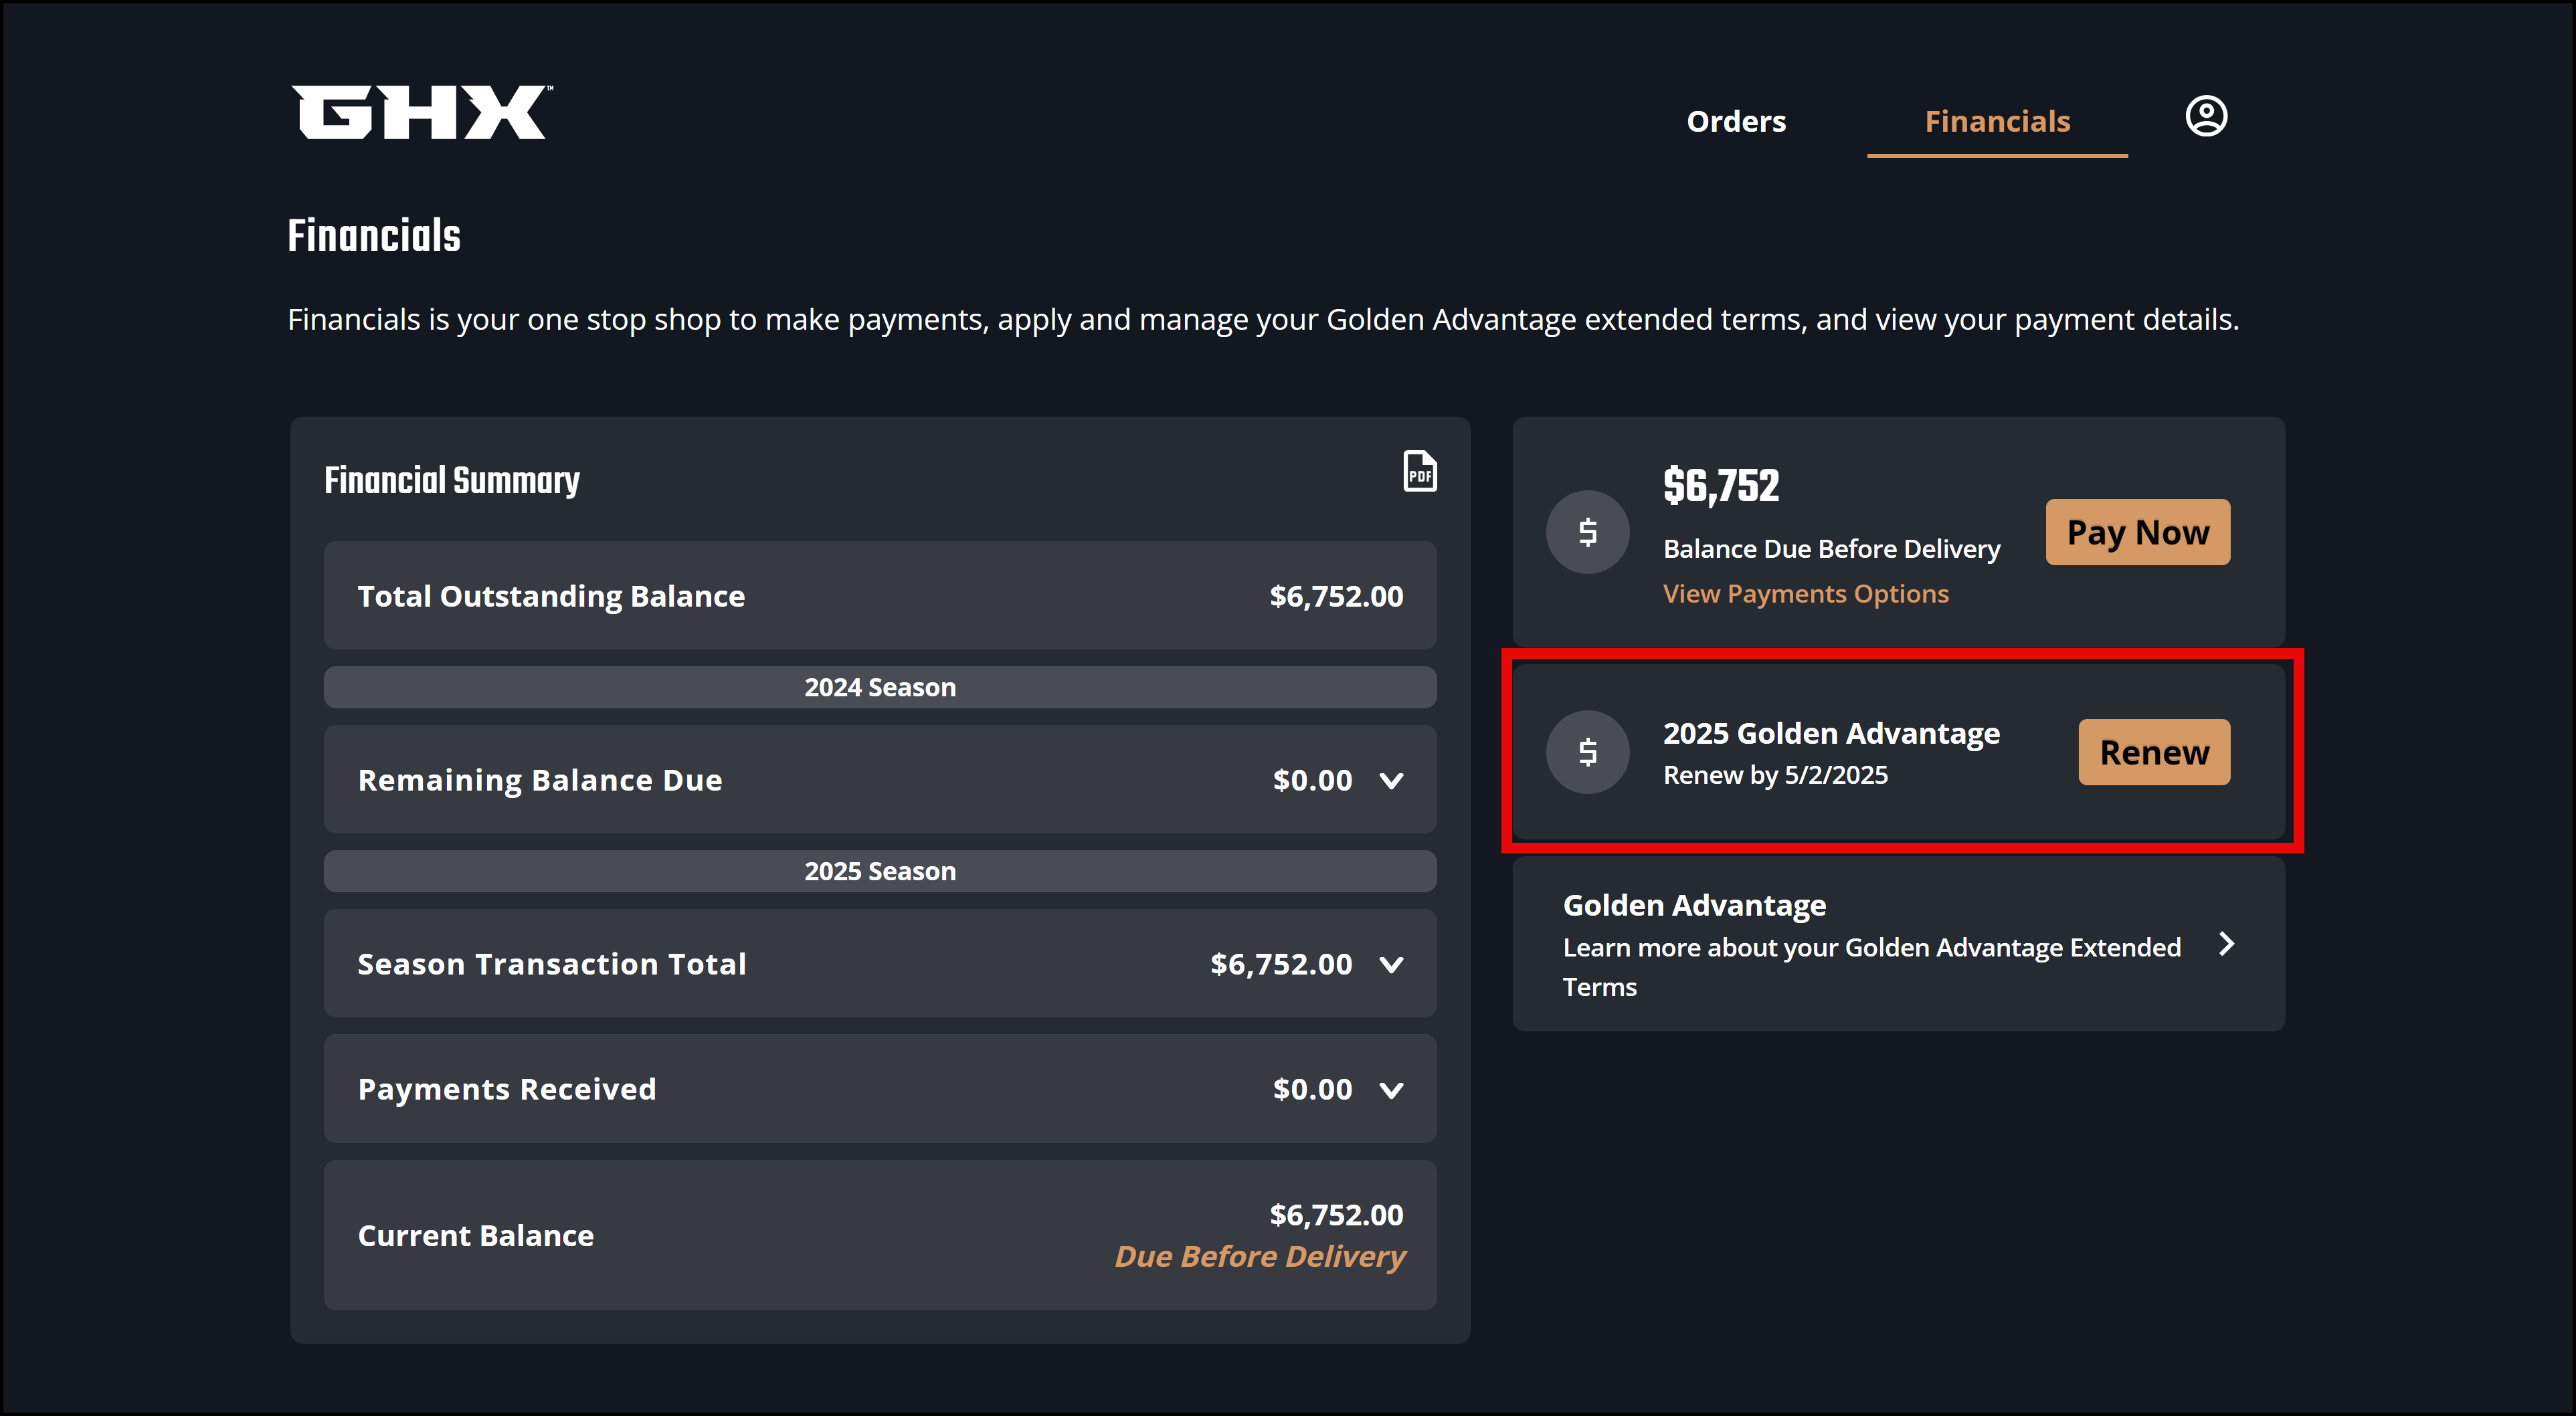Image resolution: width=2576 pixels, height=1416 pixels.
Task: Click the GHX logo
Action: coord(420,112)
